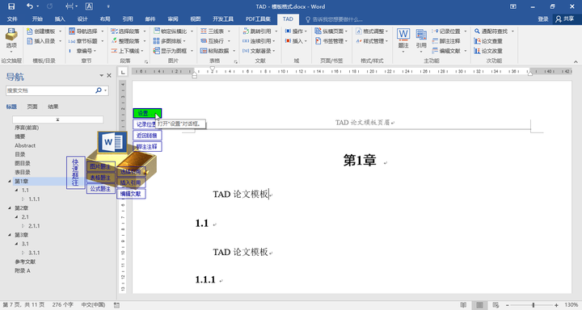582x310 pixels.
Task: Switch to the 开始 ribbon tab
Action: (37, 19)
